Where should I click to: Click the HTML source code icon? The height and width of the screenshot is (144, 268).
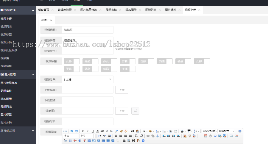65,131
